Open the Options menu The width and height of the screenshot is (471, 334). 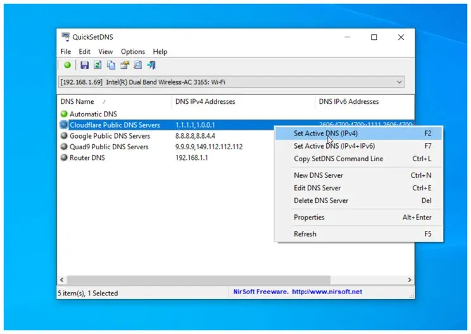click(133, 52)
